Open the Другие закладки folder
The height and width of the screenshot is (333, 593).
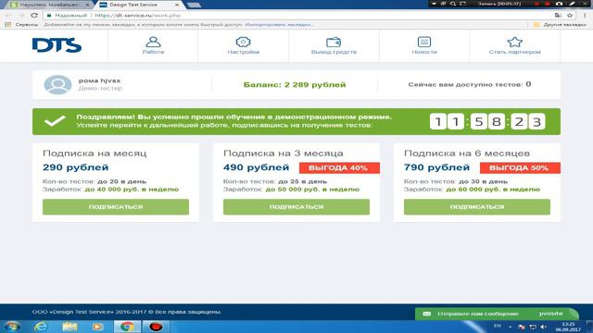click(x=560, y=25)
